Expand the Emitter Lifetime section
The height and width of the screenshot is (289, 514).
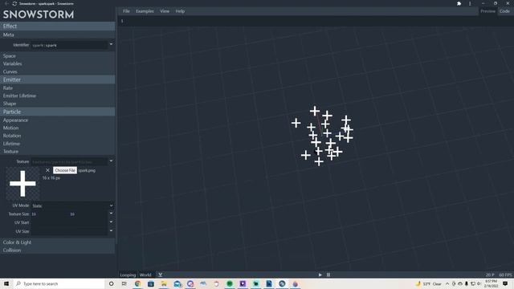tap(57, 96)
